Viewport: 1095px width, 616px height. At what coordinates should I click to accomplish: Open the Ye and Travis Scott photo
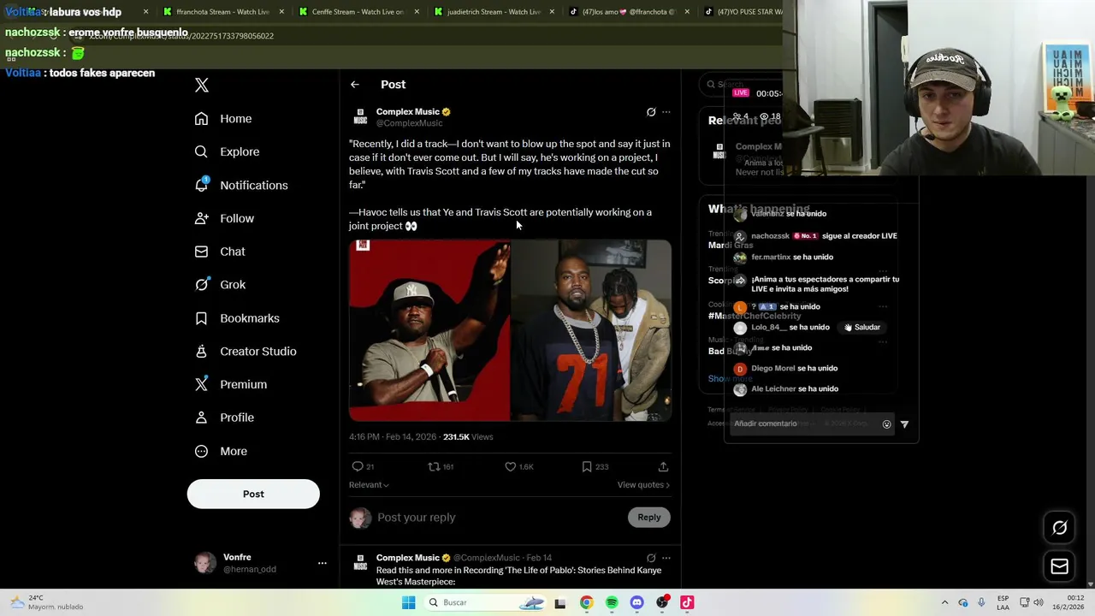pyautogui.click(x=591, y=330)
